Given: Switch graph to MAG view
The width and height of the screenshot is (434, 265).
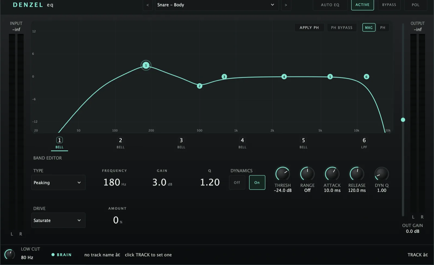Looking at the screenshot, I should [369, 28].
